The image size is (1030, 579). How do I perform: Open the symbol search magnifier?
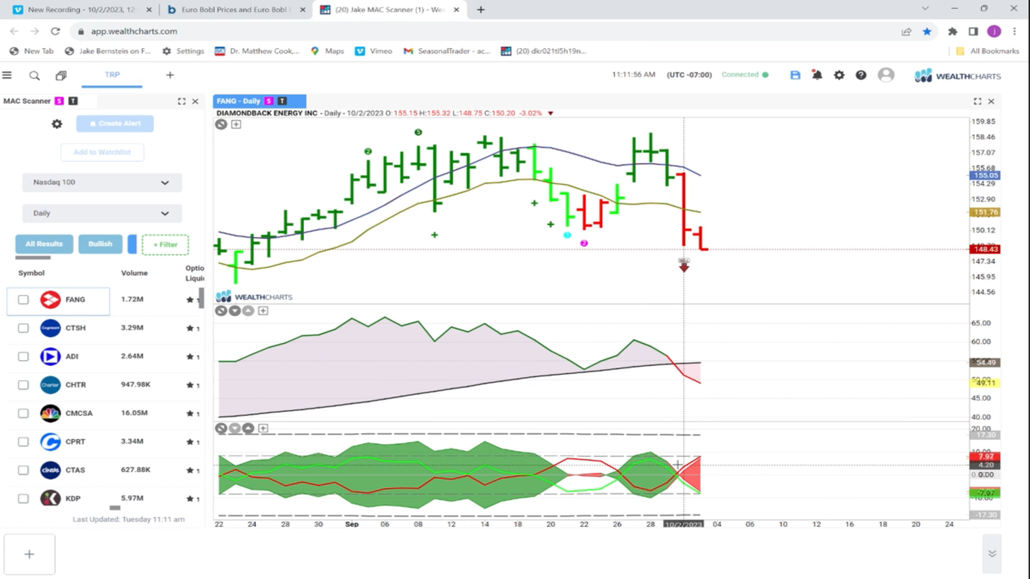(34, 76)
